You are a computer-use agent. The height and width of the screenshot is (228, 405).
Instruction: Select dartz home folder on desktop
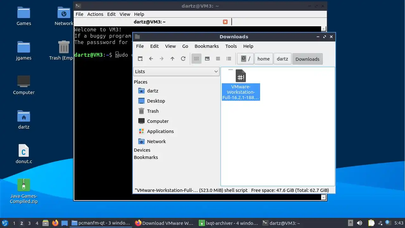tap(24, 119)
